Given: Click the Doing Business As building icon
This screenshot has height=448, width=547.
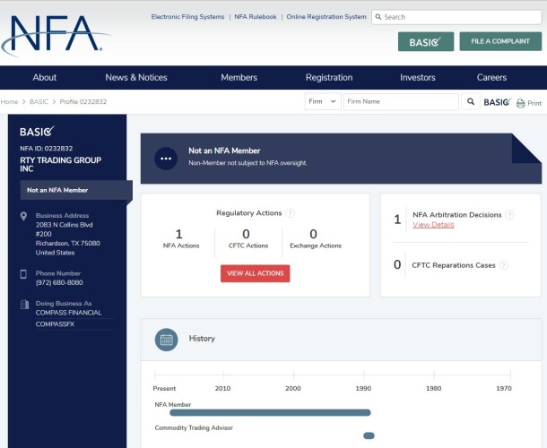Looking at the screenshot, I should [x=24, y=305].
